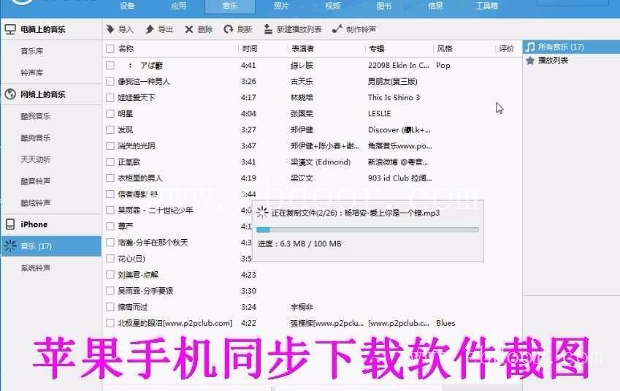Screen dimensions: 620x391
Task: Sort by the 时间 column header
Action: 250,49
